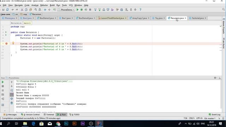
Task: Click the Git: master branch widget
Action: pos(210,118)
